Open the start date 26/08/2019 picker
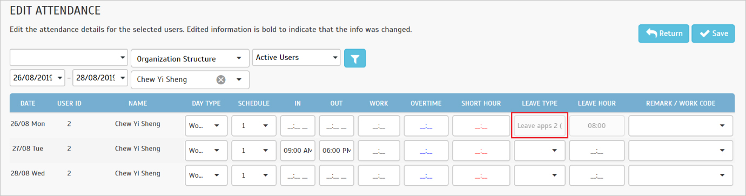 37,78
